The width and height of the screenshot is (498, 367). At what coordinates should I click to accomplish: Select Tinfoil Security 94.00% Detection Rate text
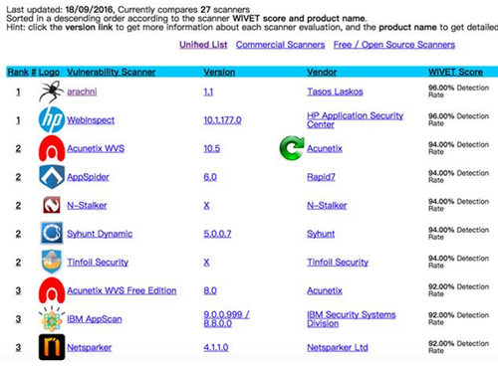(x=458, y=262)
